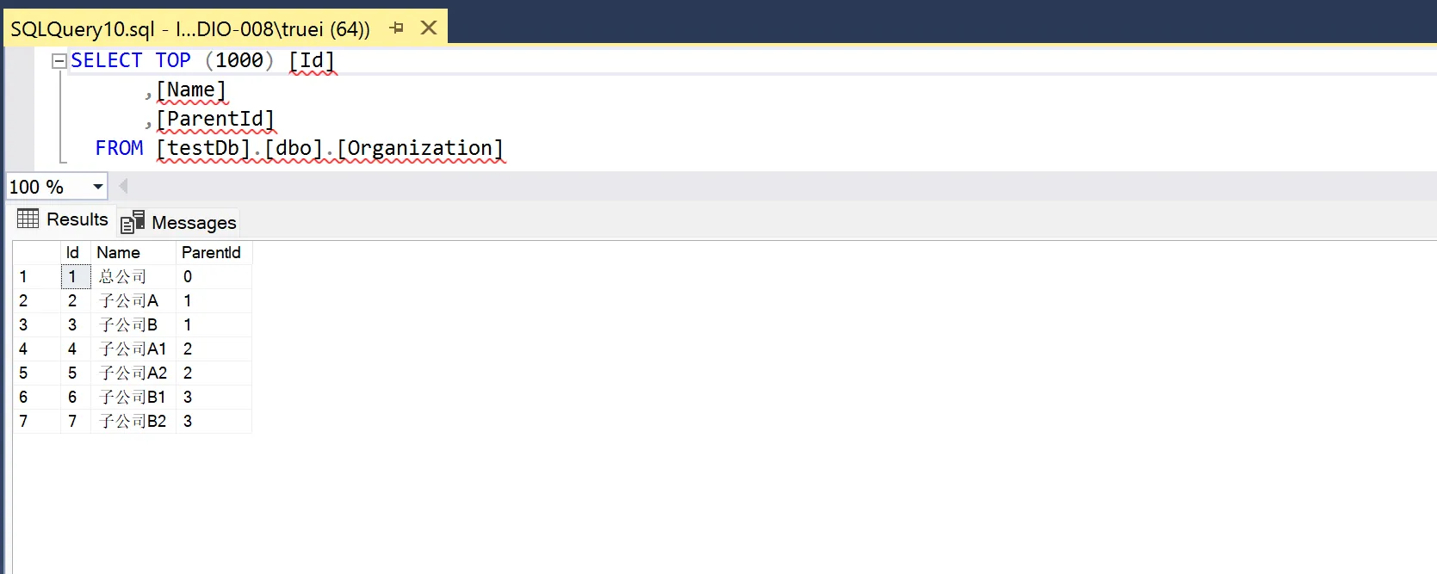This screenshot has height=574, width=1437.
Task: Click the row header numbered 7
Action: (37, 421)
